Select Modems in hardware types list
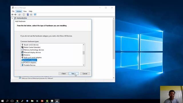 (27, 55)
